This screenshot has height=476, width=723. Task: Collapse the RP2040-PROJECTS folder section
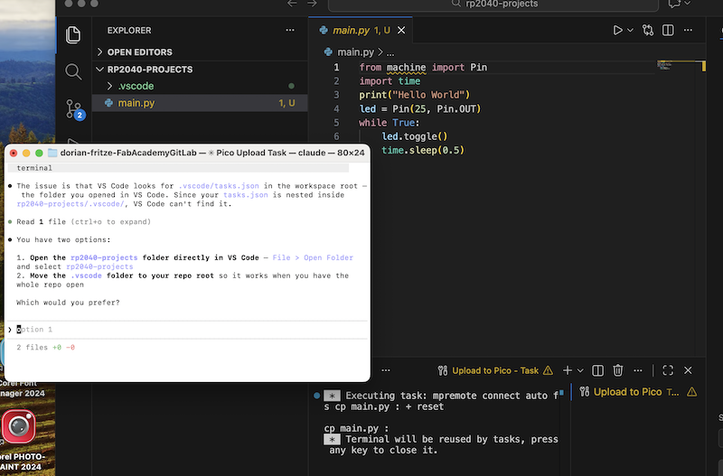[x=200, y=70]
